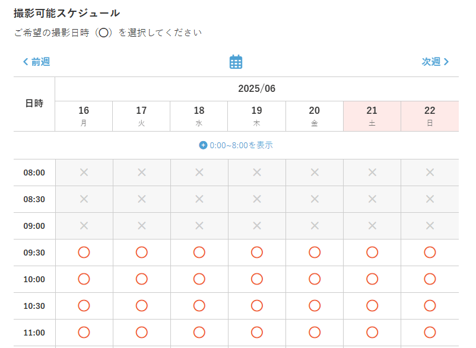Pick 10:00 circle on Saturday 21

(x=372, y=279)
